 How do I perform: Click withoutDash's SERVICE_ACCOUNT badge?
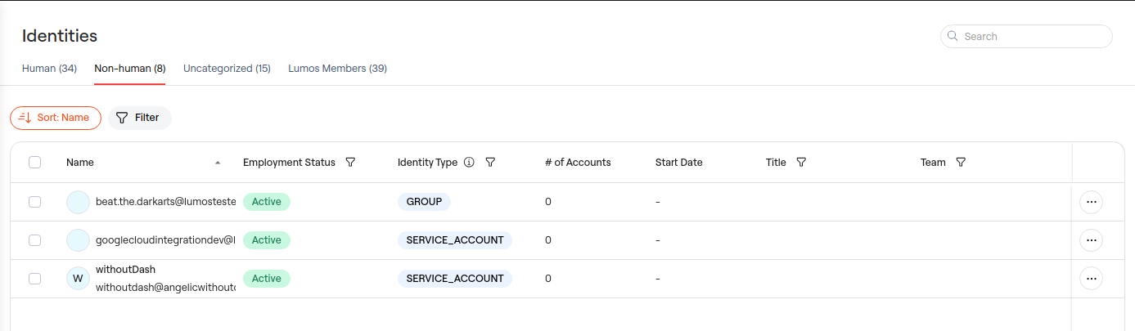click(x=455, y=279)
